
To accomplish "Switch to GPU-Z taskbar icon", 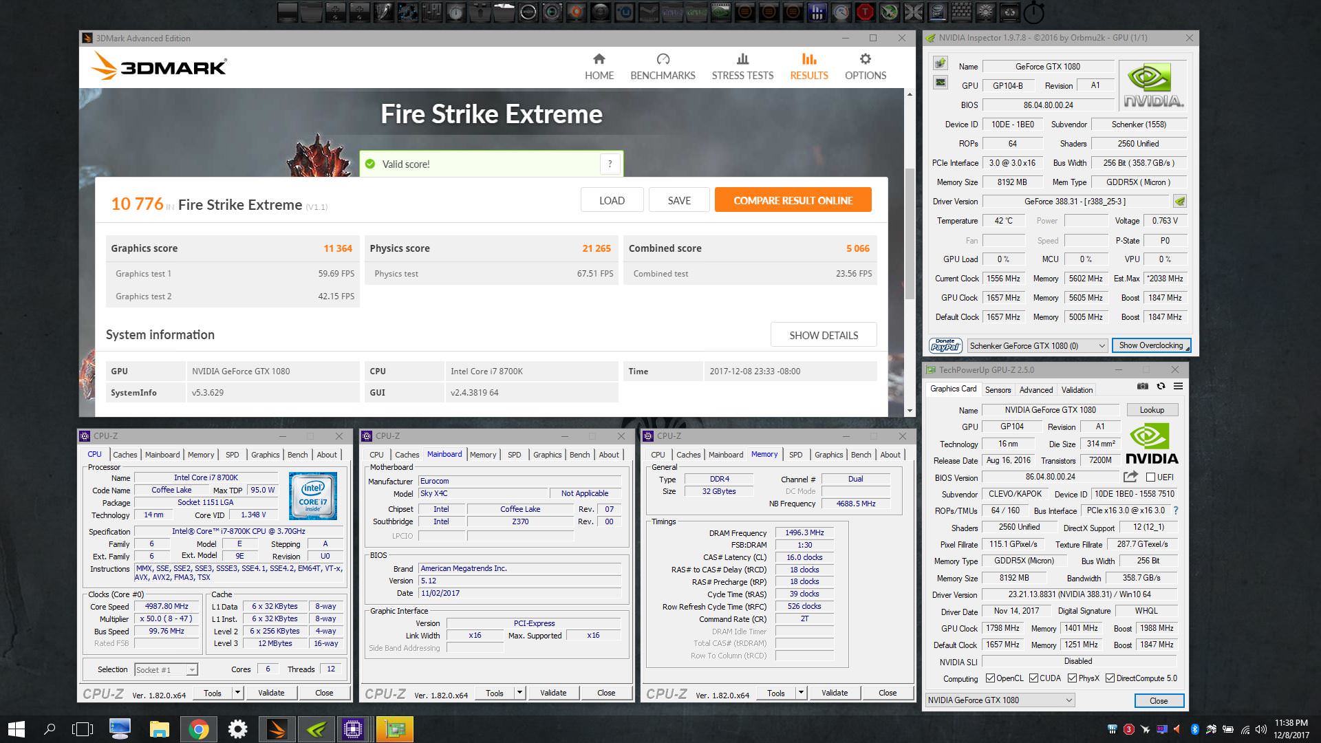I will [394, 729].
